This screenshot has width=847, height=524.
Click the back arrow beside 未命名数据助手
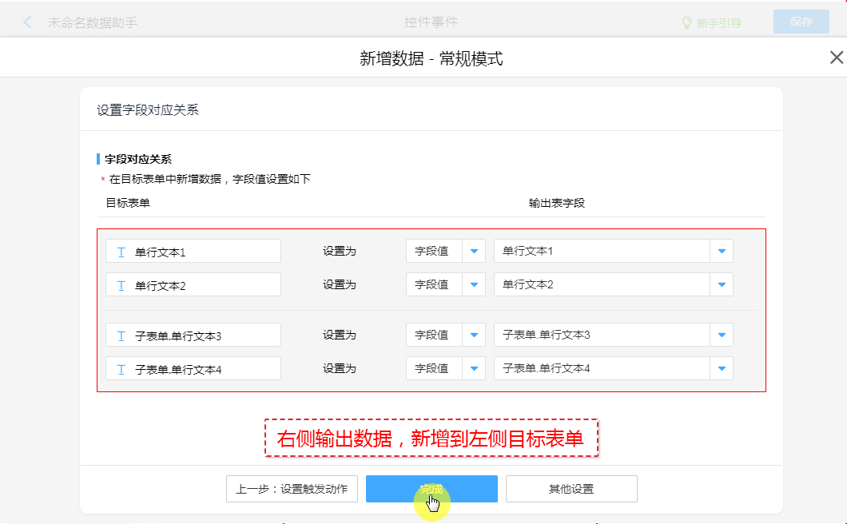click(x=28, y=22)
